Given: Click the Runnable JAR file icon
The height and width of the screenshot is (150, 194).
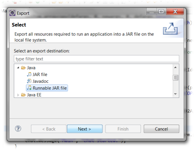Looking at the screenshot, I should [x=29, y=88].
